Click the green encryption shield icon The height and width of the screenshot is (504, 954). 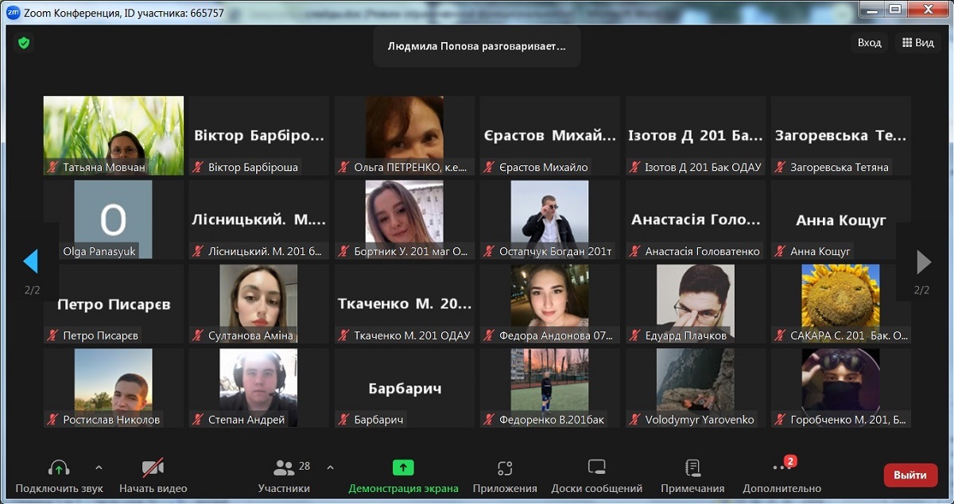(x=24, y=43)
